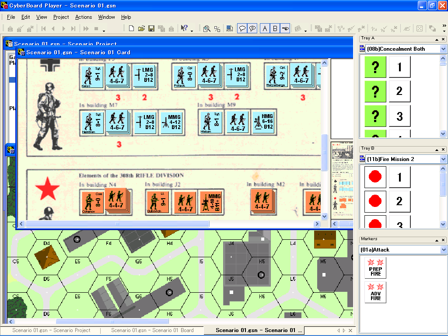Create a new file with the blank page icon
This screenshot has width=448, height=336.
point(131,28)
